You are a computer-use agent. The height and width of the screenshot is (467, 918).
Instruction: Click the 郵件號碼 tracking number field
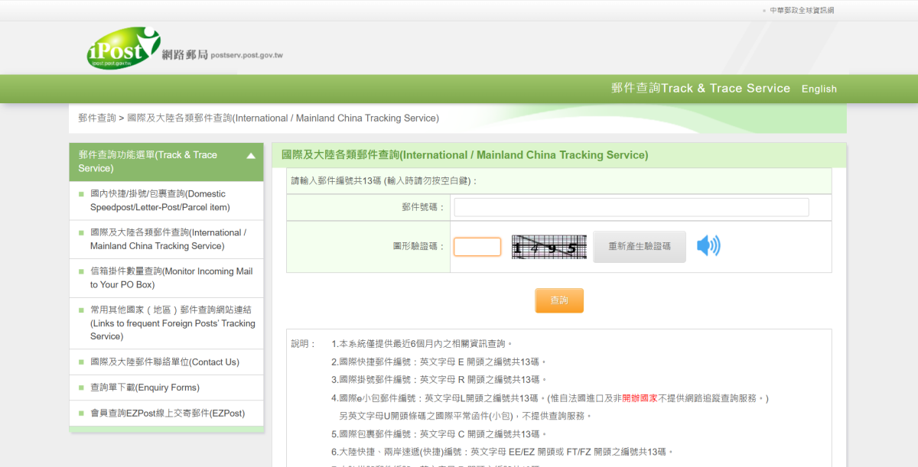pos(631,207)
